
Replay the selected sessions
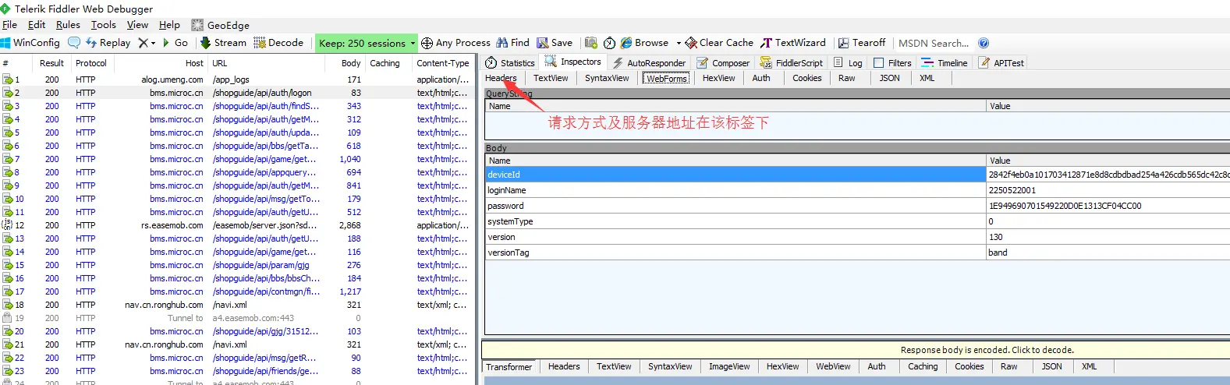tap(108, 43)
